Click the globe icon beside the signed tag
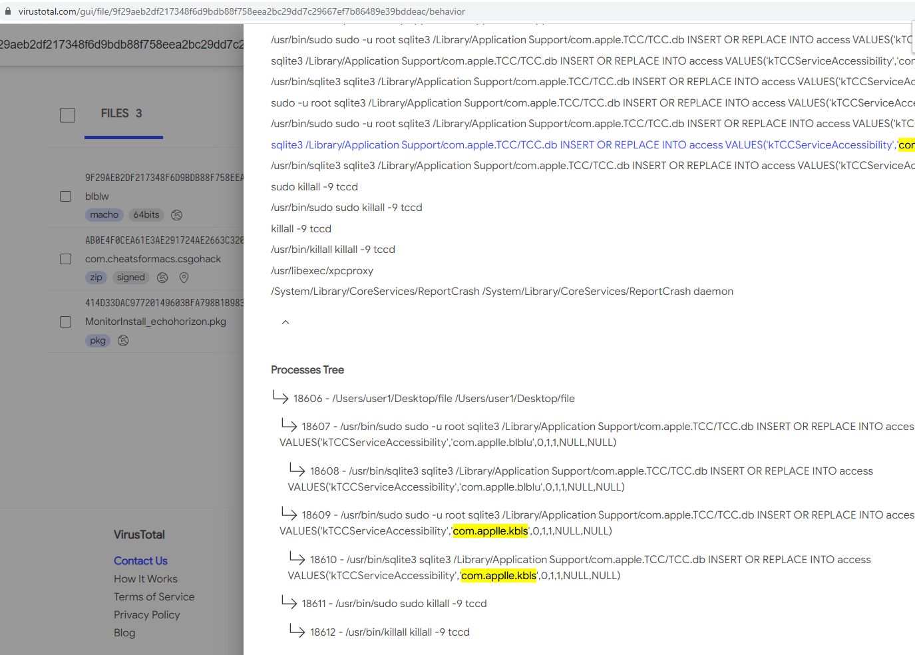Image resolution: width=915 pixels, height=655 pixels. click(x=162, y=278)
